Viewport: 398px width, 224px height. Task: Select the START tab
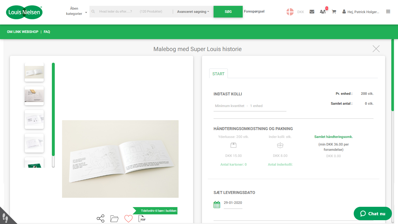point(219,74)
